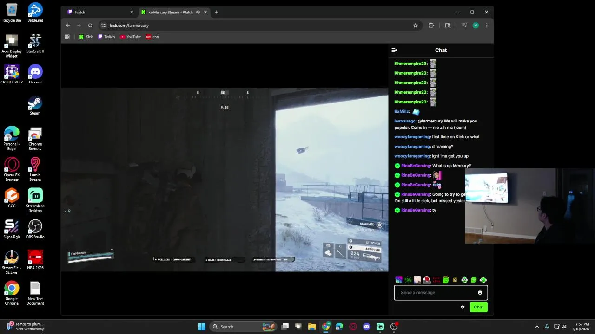Open Battle.net desktop shortcut
Screen dimensions: 595x334
[35, 13]
